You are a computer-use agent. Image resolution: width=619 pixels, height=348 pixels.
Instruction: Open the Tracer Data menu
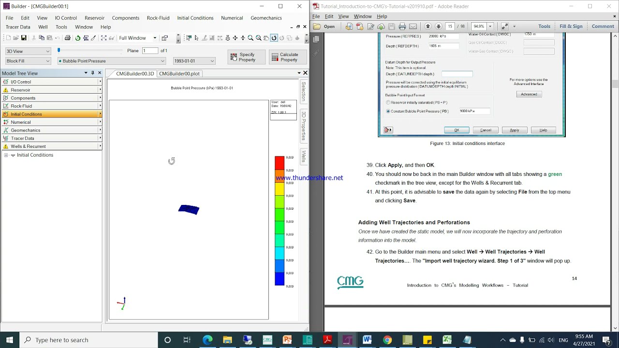coord(18,27)
